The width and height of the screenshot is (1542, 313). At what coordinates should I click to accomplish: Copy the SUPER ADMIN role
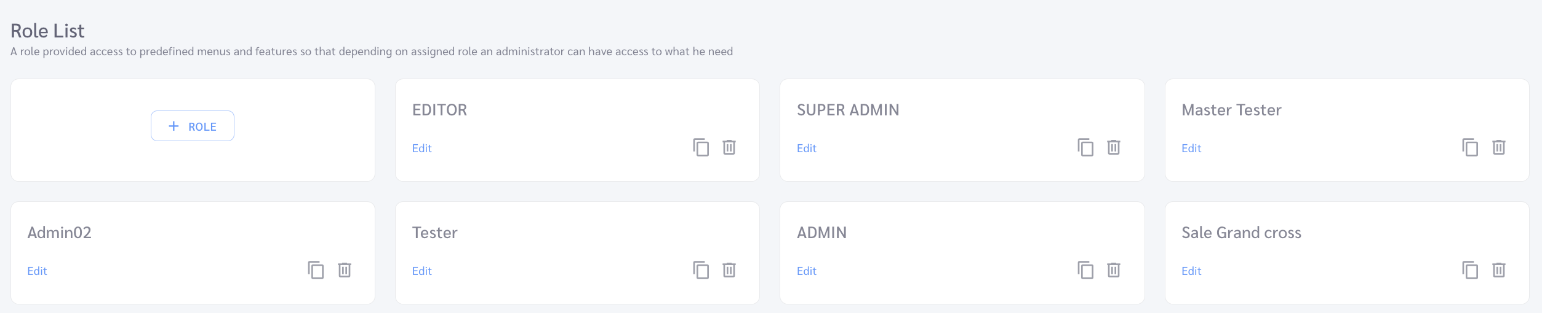tap(1085, 147)
